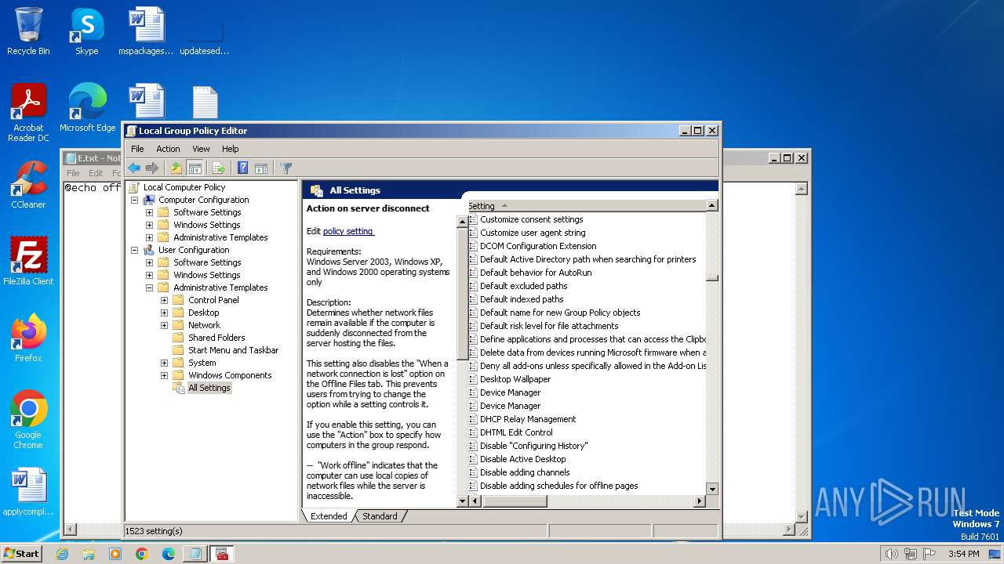Select 'Disable Active Desktop' setting
Viewport: 1004px width, 564px height.
click(522, 459)
